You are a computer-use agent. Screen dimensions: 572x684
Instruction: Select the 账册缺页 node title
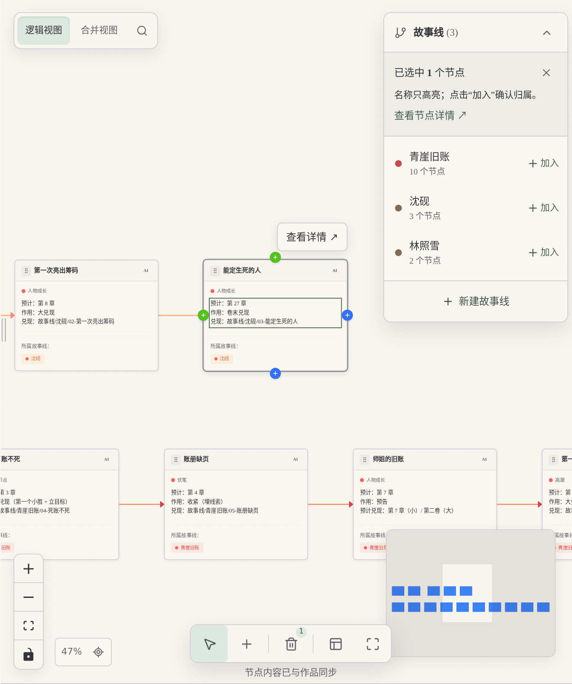[196, 459]
